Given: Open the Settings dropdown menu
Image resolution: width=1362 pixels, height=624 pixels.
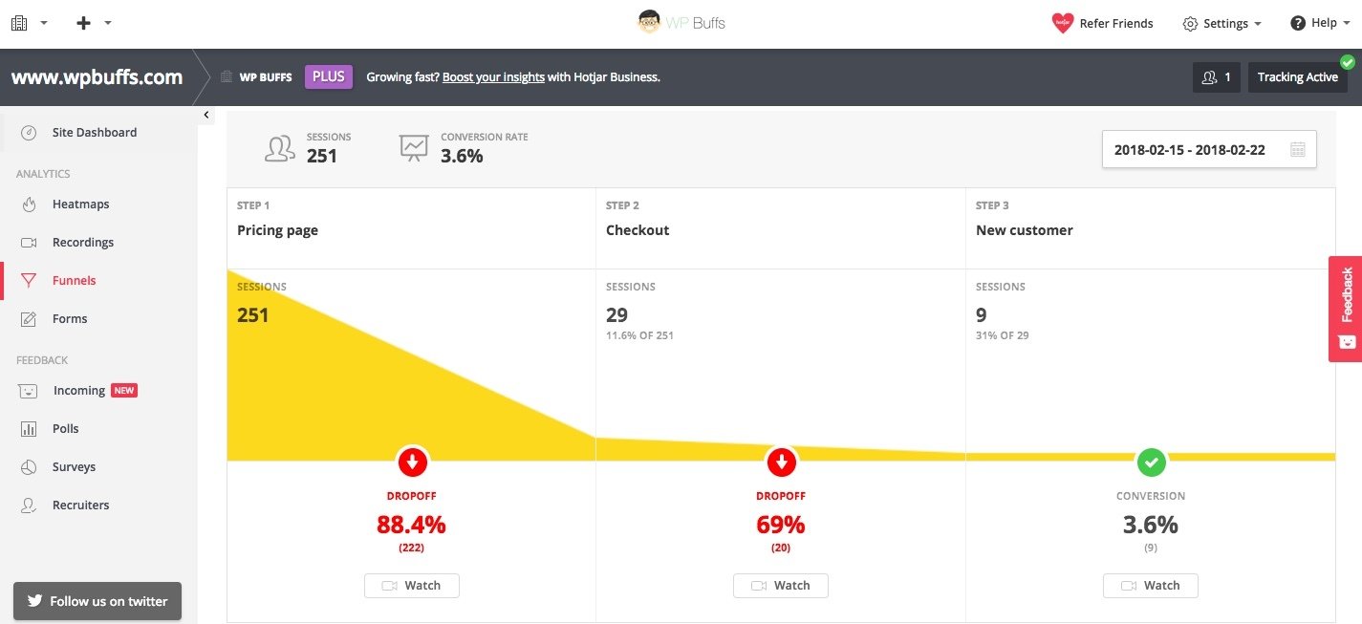Looking at the screenshot, I should coord(1222,24).
